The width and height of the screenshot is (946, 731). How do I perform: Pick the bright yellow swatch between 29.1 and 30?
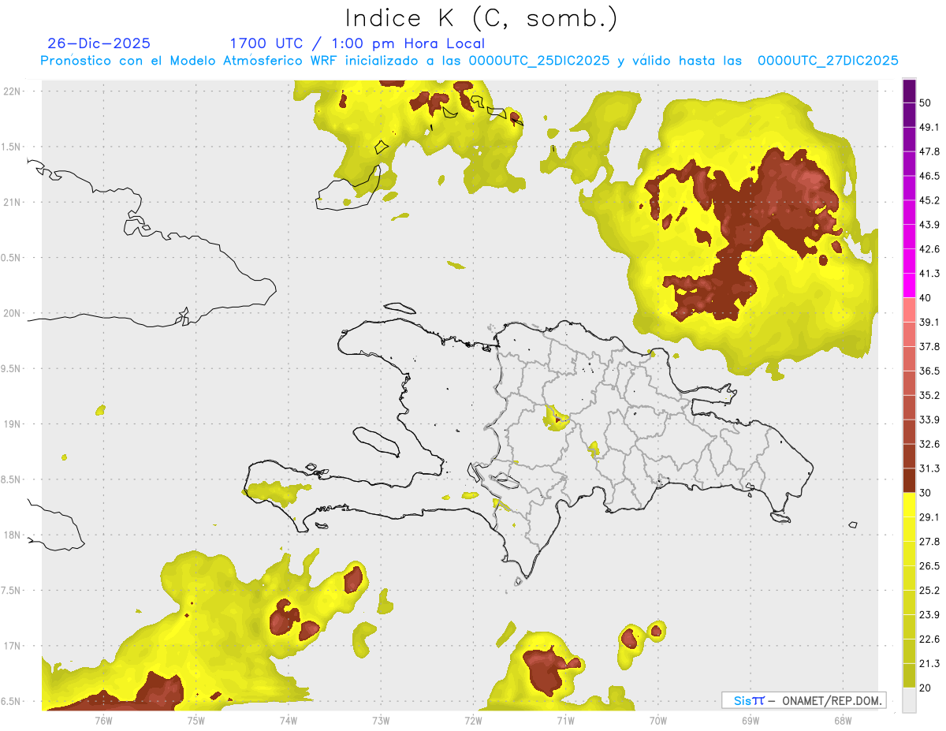(x=909, y=505)
